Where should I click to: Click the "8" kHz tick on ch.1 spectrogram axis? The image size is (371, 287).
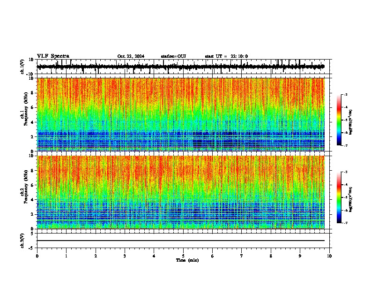point(32,93)
